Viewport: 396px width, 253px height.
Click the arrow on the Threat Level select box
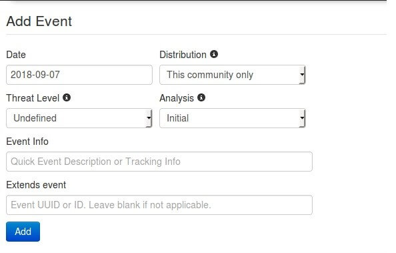click(x=149, y=118)
